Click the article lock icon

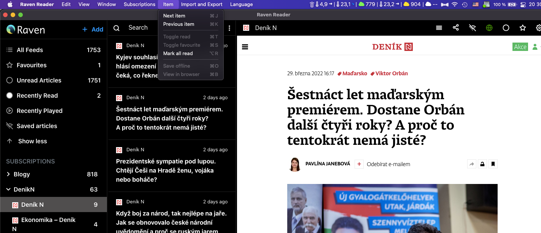coord(482,164)
